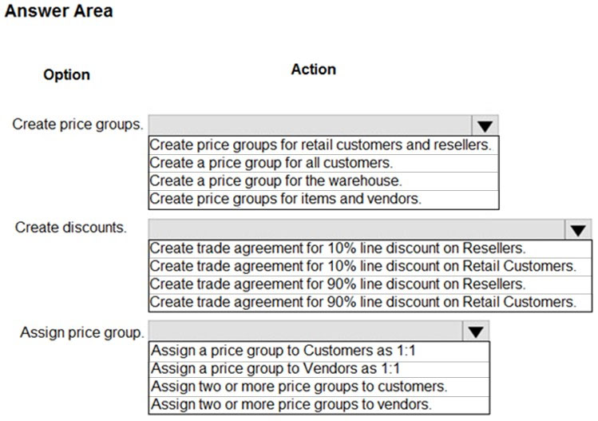Viewport: 598px width, 421px height.
Task: Choose 10% line discount on Retail Customers
Action: tap(370, 266)
